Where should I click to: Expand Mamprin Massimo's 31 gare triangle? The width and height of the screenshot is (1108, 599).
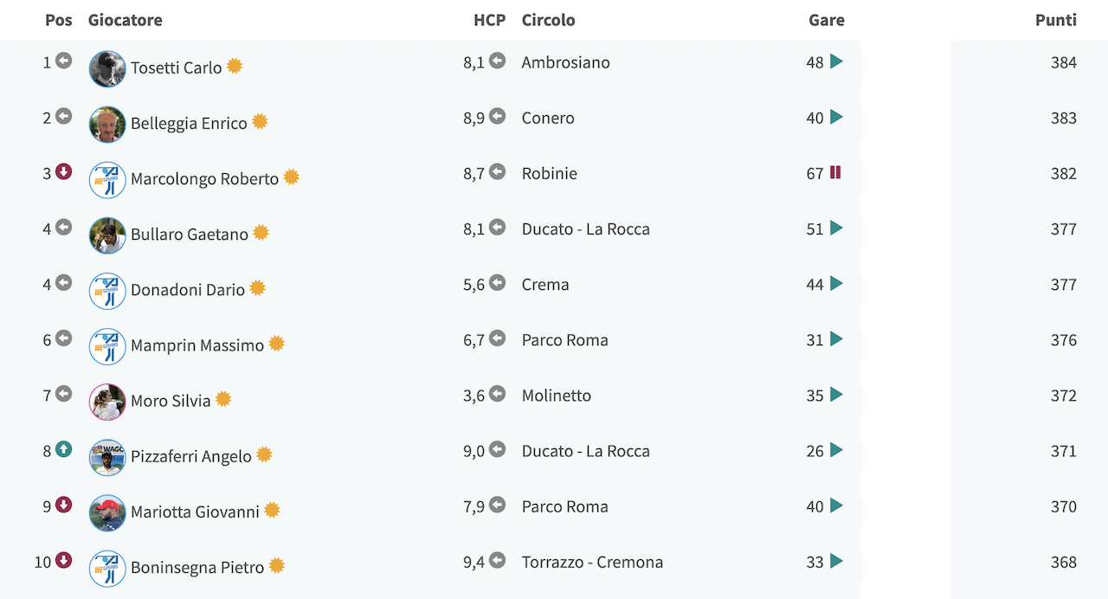[836, 338]
